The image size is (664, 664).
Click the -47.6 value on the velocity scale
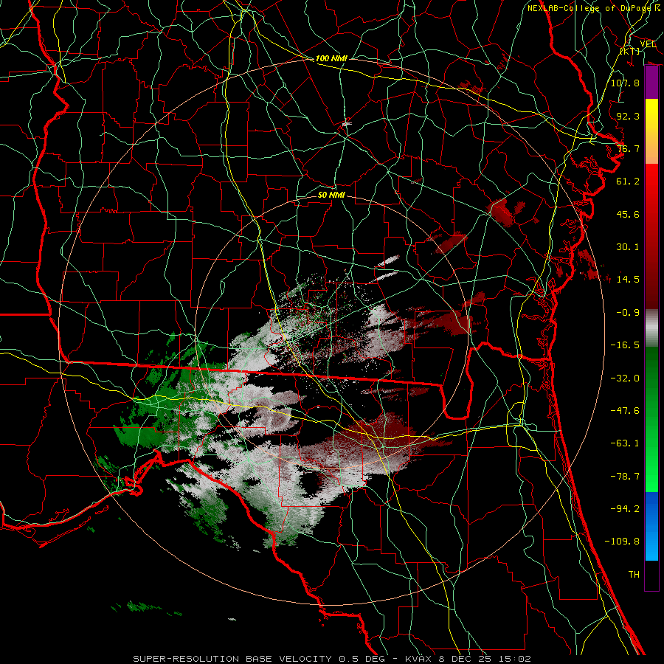625,411
